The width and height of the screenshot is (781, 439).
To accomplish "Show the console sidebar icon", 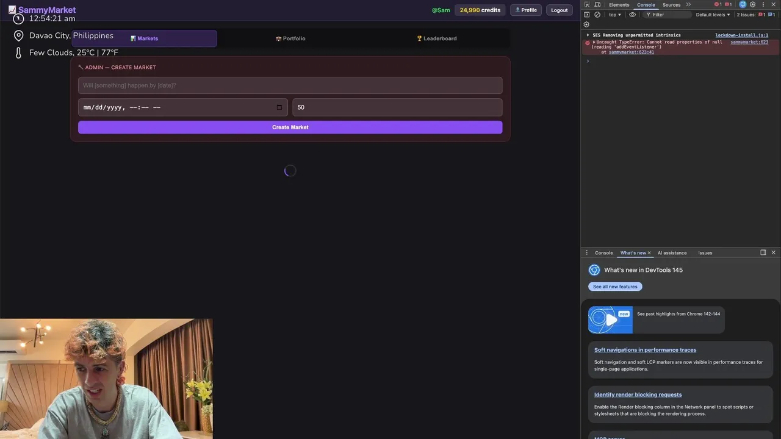I will pos(587,15).
